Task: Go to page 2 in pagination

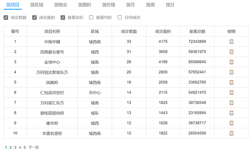Action: (x=10, y=147)
